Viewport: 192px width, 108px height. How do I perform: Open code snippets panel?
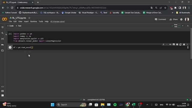click(x=2, y=87)
